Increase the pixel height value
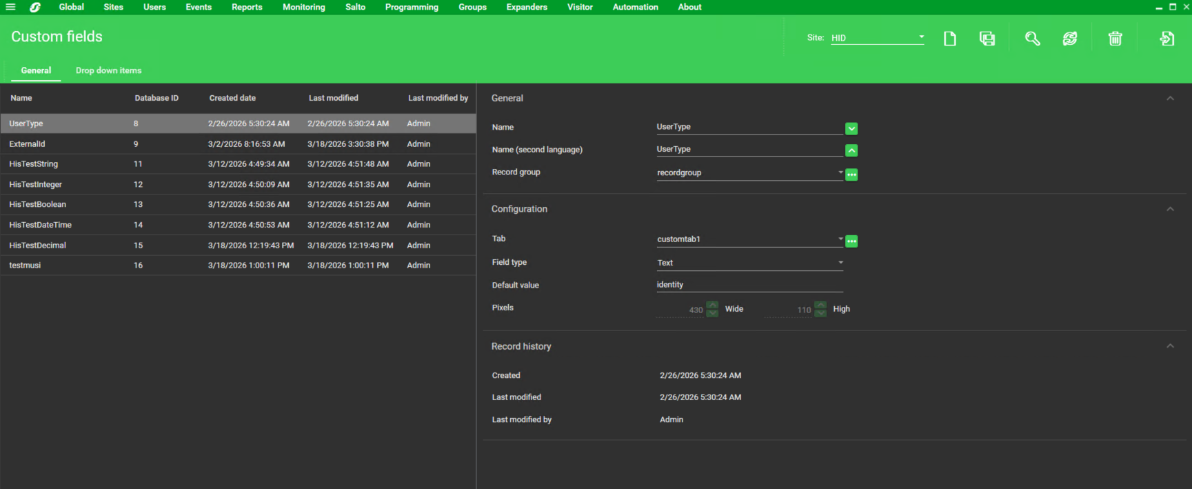Viewport: 1192px width, 489px height. pyautogui.click(x=820, y=305)
